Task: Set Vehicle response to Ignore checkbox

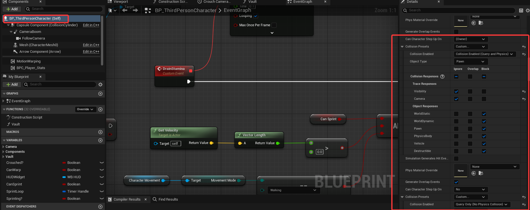Action: pyautogui.click(x=456, y=144)
